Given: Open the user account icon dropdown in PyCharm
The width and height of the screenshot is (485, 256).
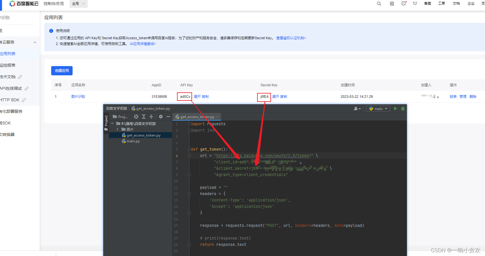Looking at the screenshot, I should (x=357, y=109).
